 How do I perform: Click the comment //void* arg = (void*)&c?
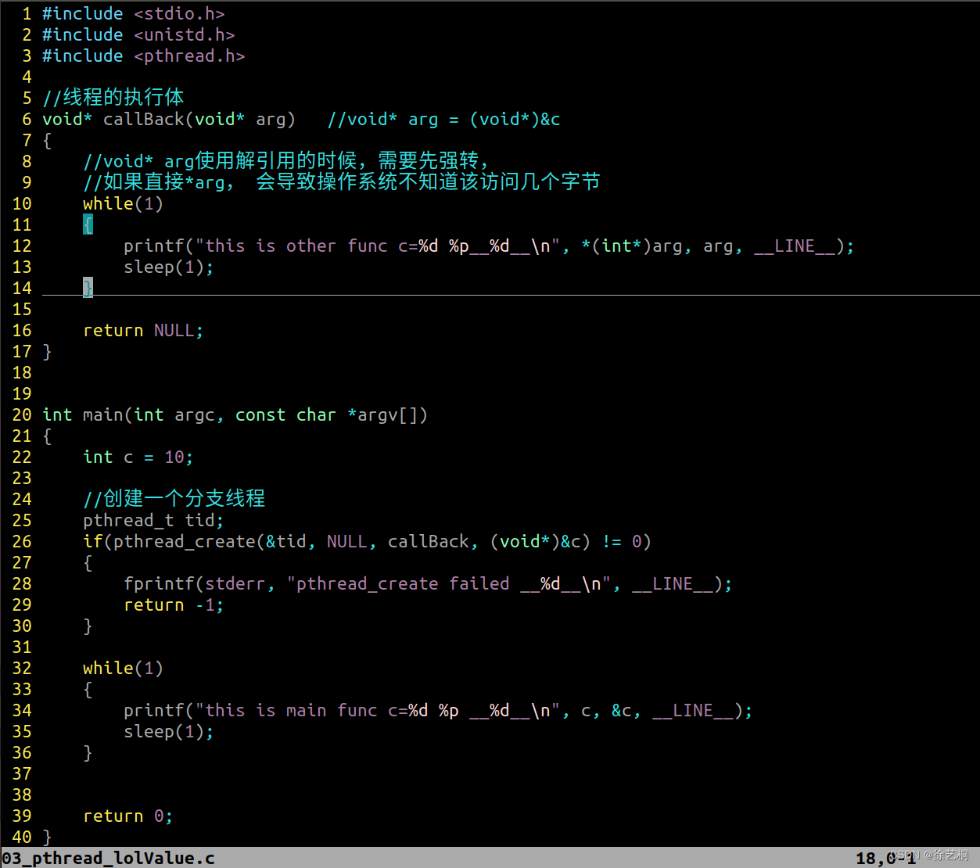pos(444,120)
